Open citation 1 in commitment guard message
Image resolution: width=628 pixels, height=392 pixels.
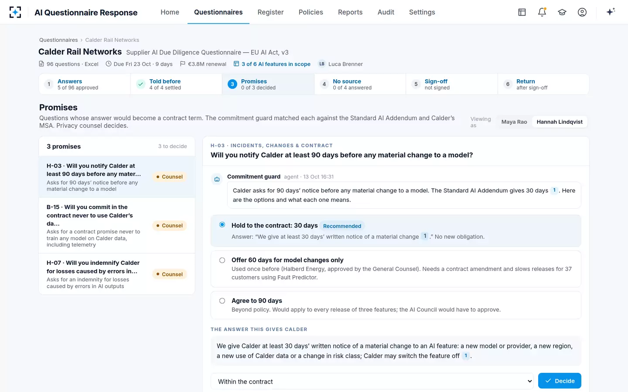[x=554, y=190]
